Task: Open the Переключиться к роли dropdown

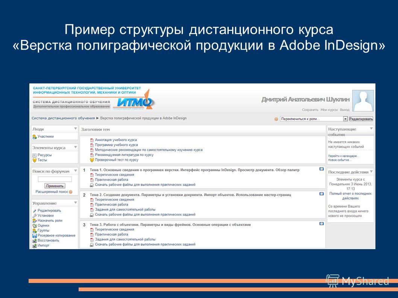Action: 314,119
